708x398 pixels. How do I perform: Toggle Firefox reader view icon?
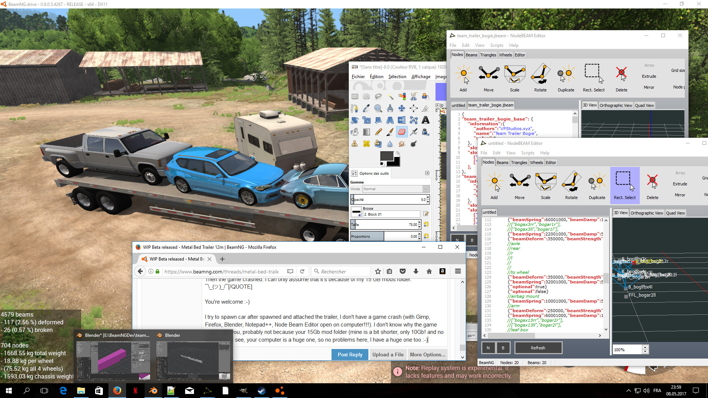pos(290,272)
